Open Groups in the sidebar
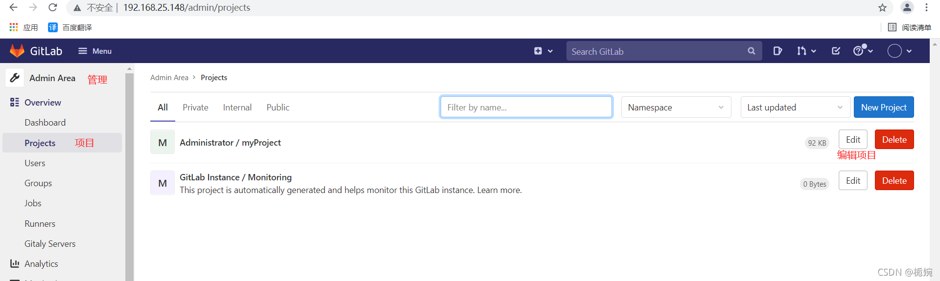This screenshot has width=940, height=281. (x=38, y=183)
